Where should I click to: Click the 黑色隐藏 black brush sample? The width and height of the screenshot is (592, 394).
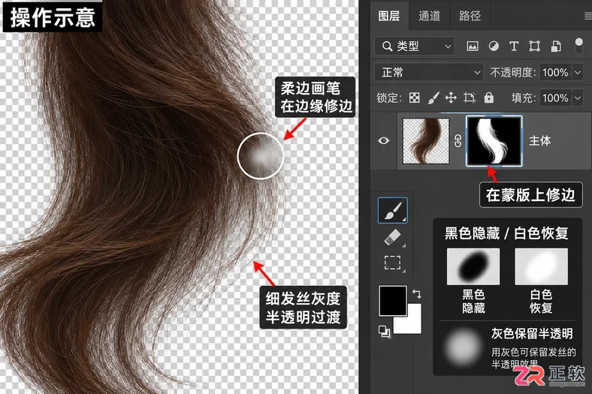473,266
